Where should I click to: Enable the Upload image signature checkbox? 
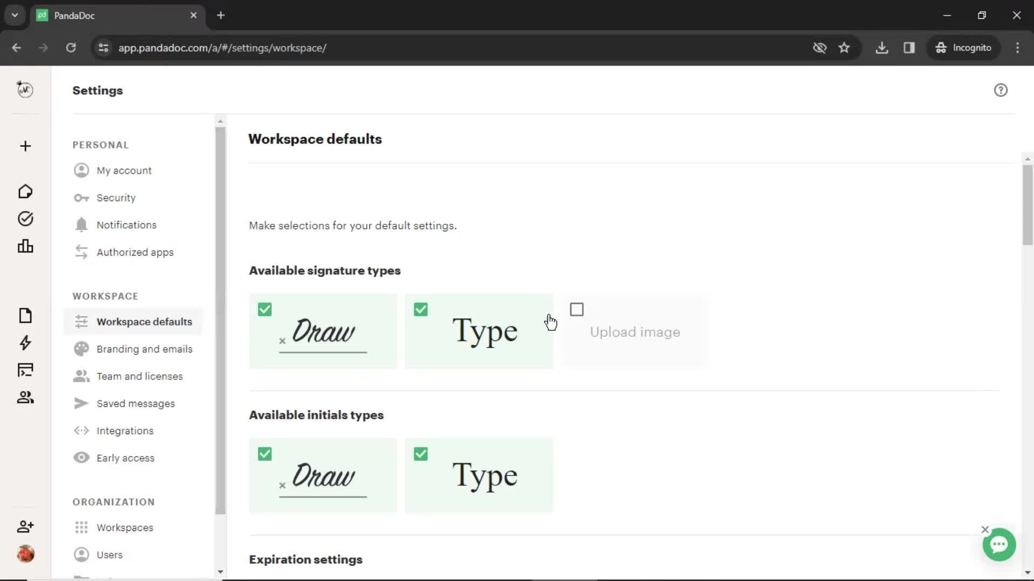577,310
